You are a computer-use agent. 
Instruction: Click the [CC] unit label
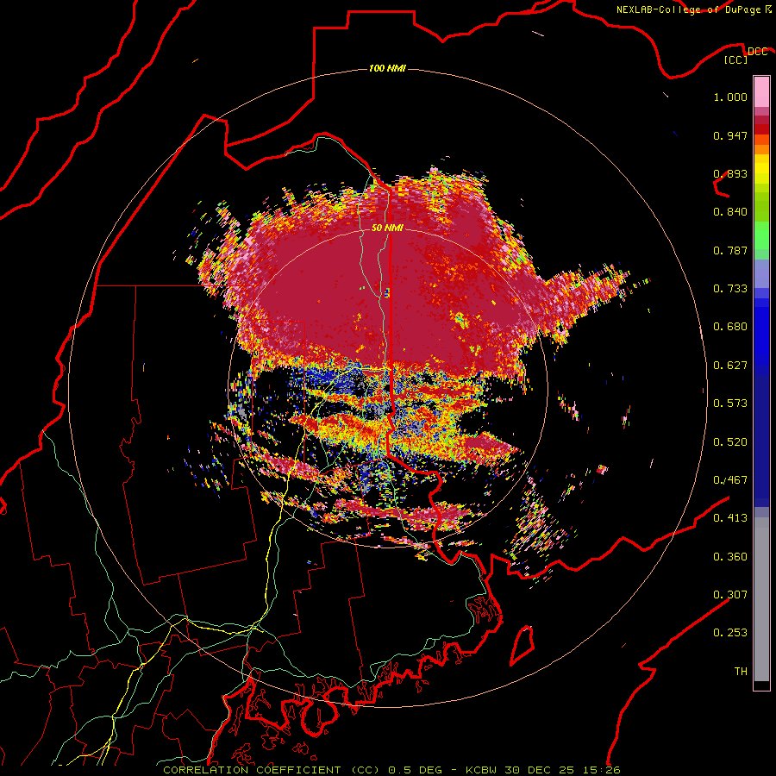[x=736, y=59]
